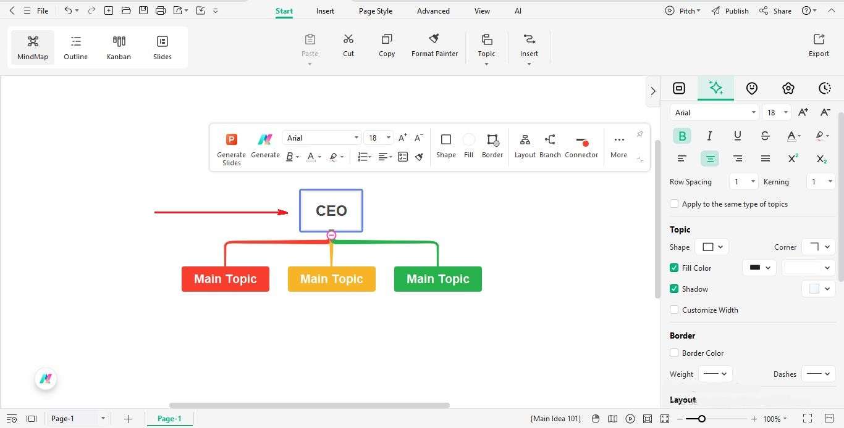Select the Branch tool in floating toolbar

click(x=549, y=146)
